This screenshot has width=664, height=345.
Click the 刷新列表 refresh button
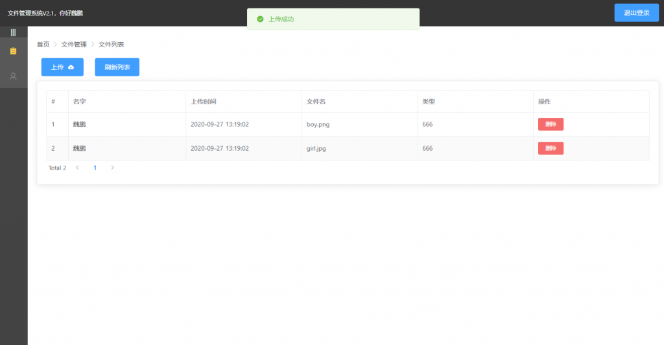(x=117, y=67)
